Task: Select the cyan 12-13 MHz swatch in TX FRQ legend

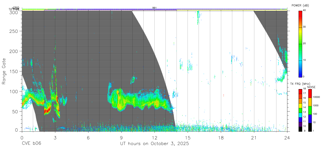Action: pos(300,115)
